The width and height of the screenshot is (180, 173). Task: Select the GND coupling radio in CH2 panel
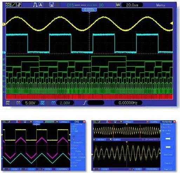[x=74, y=131]
